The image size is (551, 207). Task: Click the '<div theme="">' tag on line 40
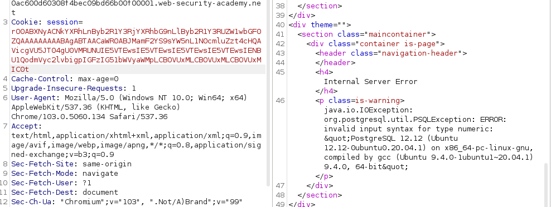click(320, 25)
